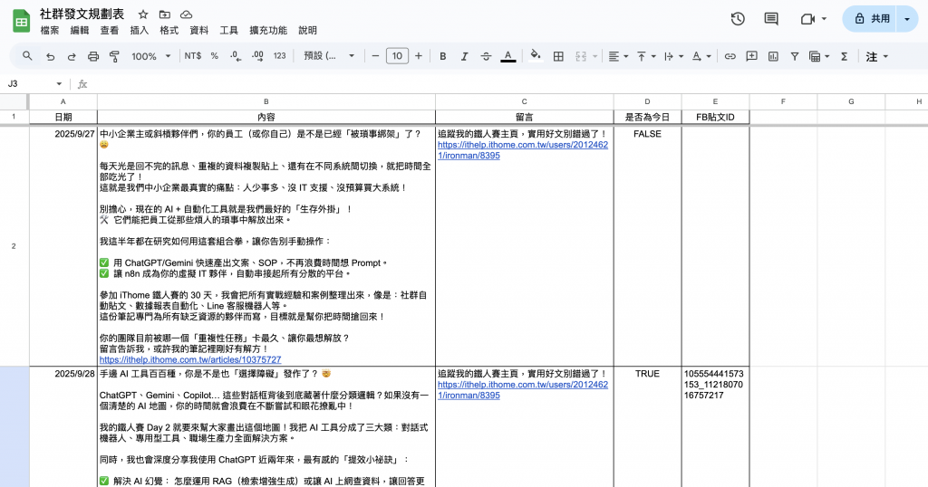
Task: Click the 共用 share button
Action: click(x=869, y=19)
